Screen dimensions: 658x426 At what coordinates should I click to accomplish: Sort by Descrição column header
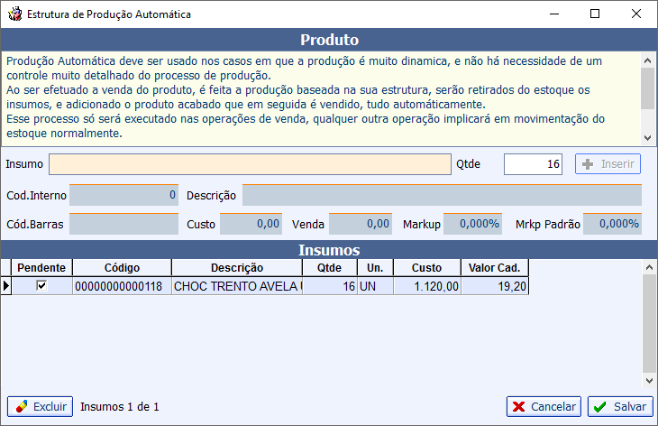(x=237, y=268)
